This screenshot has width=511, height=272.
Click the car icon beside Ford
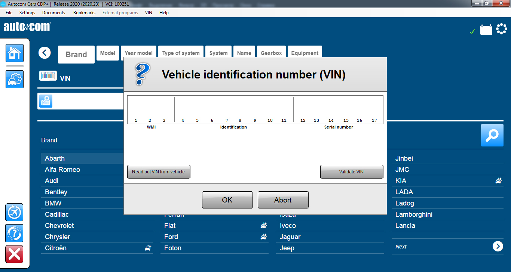(264, 237)
